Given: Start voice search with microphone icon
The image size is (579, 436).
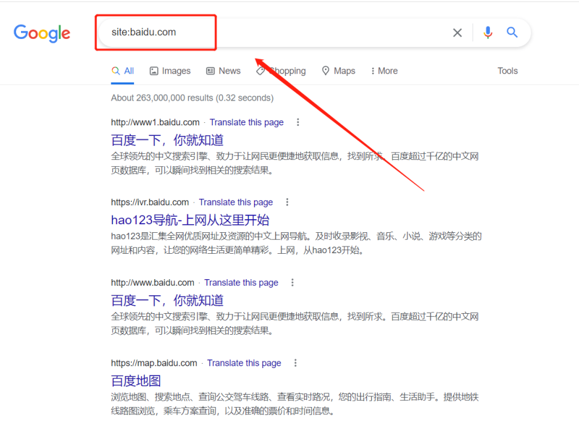Looking at the screenshot, I should (x=488, y=33).
